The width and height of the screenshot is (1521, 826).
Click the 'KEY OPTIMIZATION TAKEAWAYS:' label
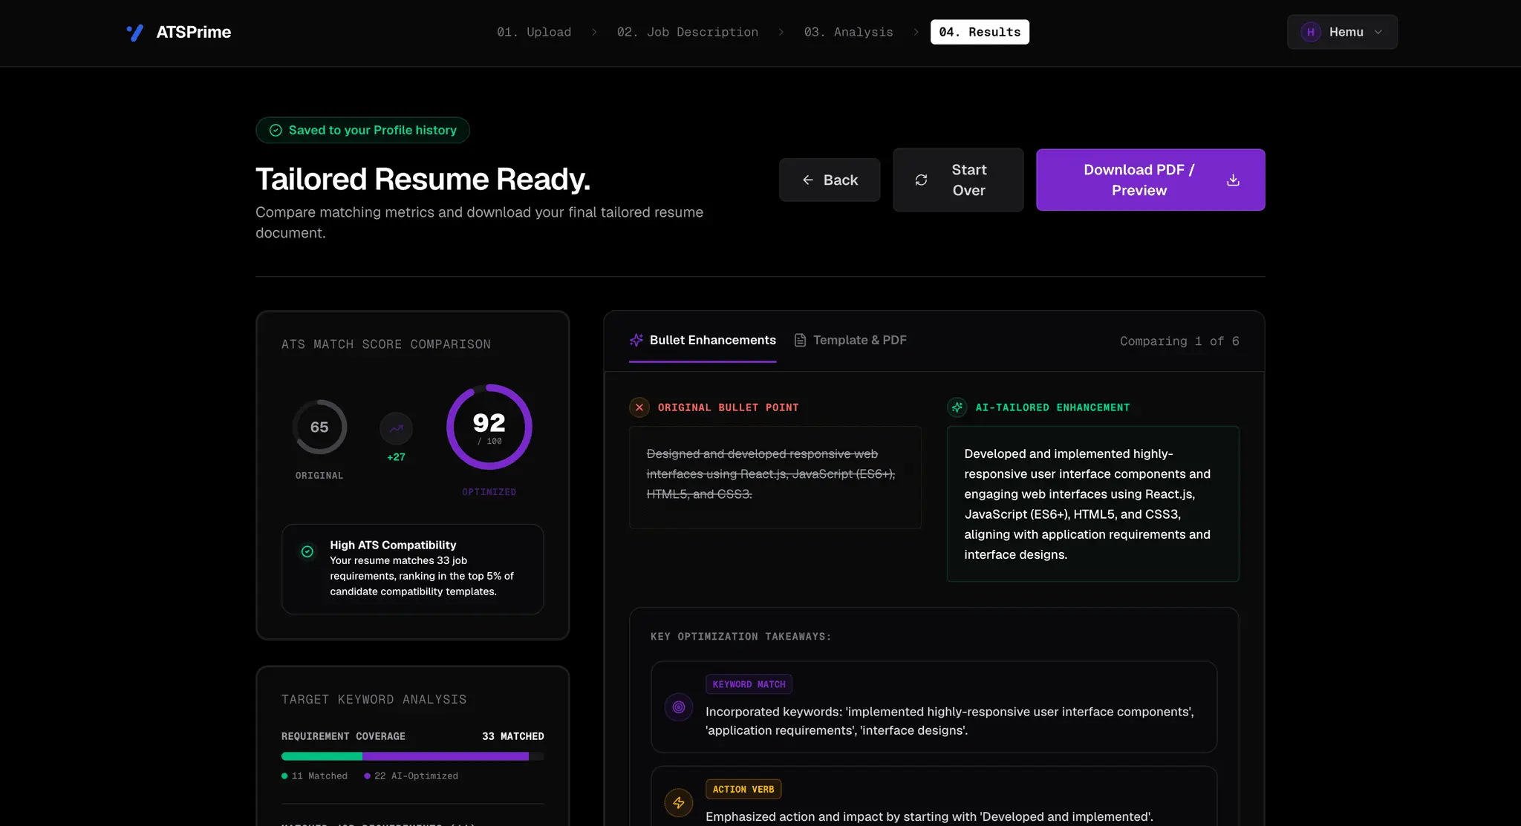(741, 637)
